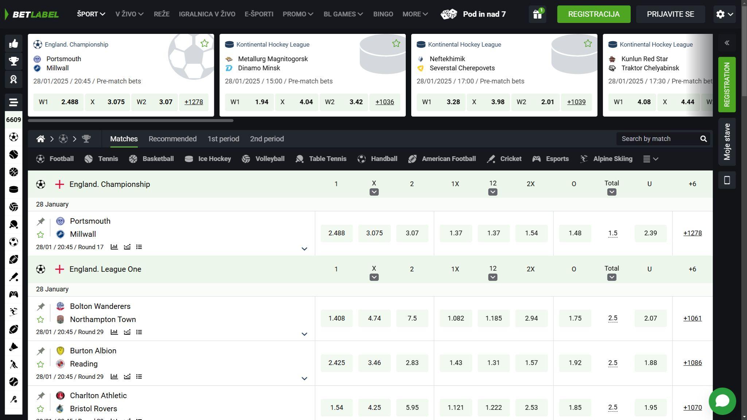Open the BINGO menu item

tap(383, 14)
